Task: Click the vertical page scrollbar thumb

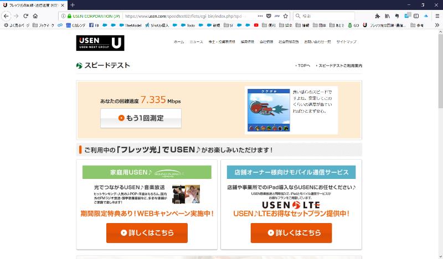Action: (440, 71)
